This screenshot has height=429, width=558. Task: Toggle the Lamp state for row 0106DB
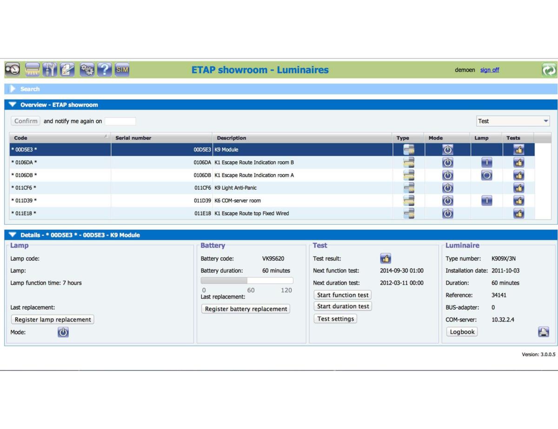pyautogui.click(x=486, y=175)
